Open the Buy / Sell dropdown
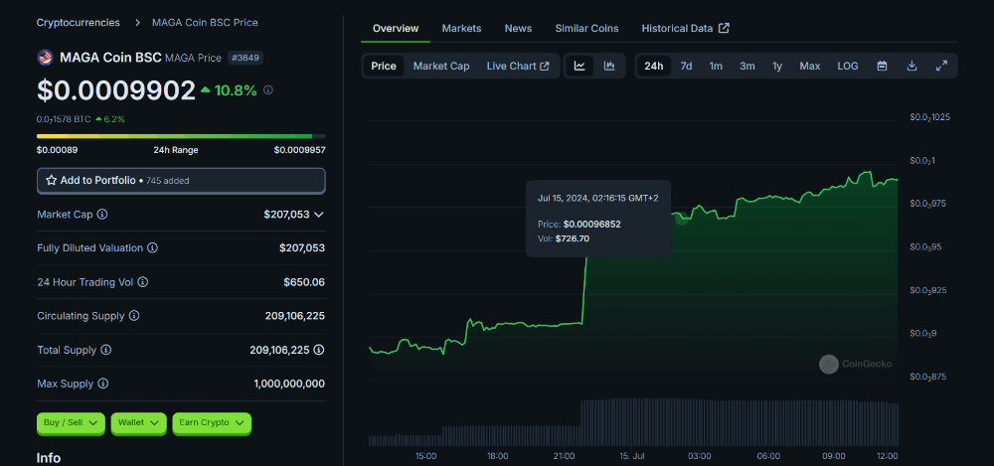994x466 pixels. point(71,423)
